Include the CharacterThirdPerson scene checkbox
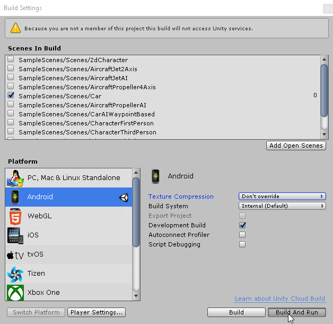 pos(11,131)
